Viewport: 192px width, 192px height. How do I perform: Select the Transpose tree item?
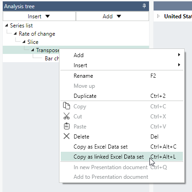coord(48,50)
